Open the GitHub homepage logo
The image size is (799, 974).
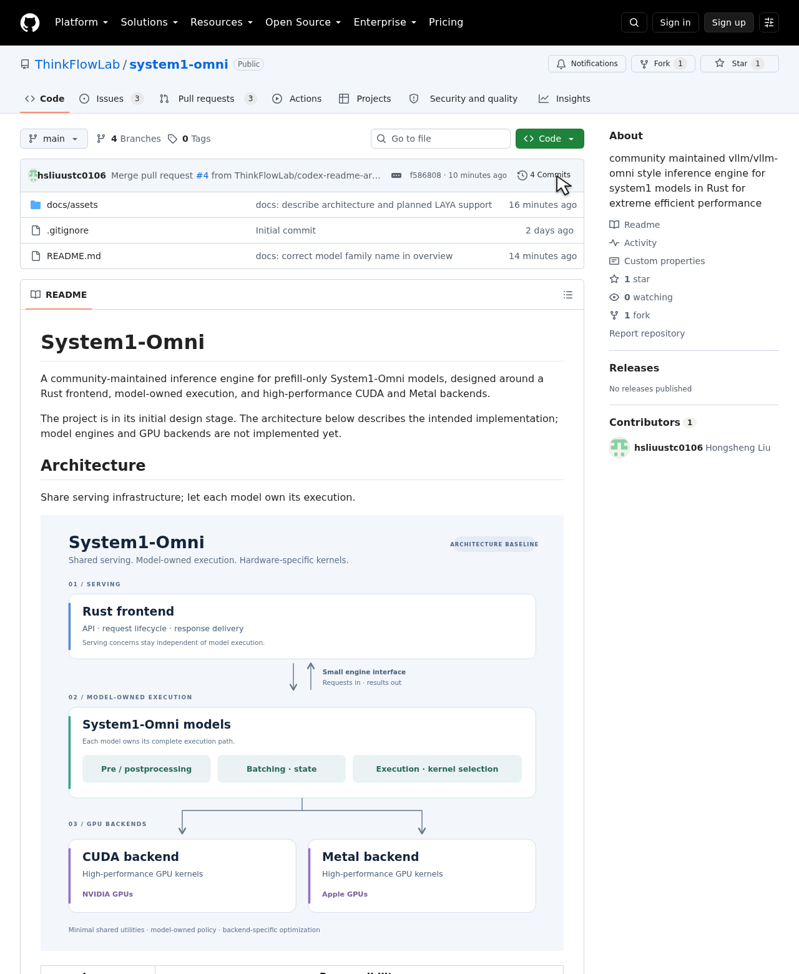pyautogui.click(x=30, y=22)
